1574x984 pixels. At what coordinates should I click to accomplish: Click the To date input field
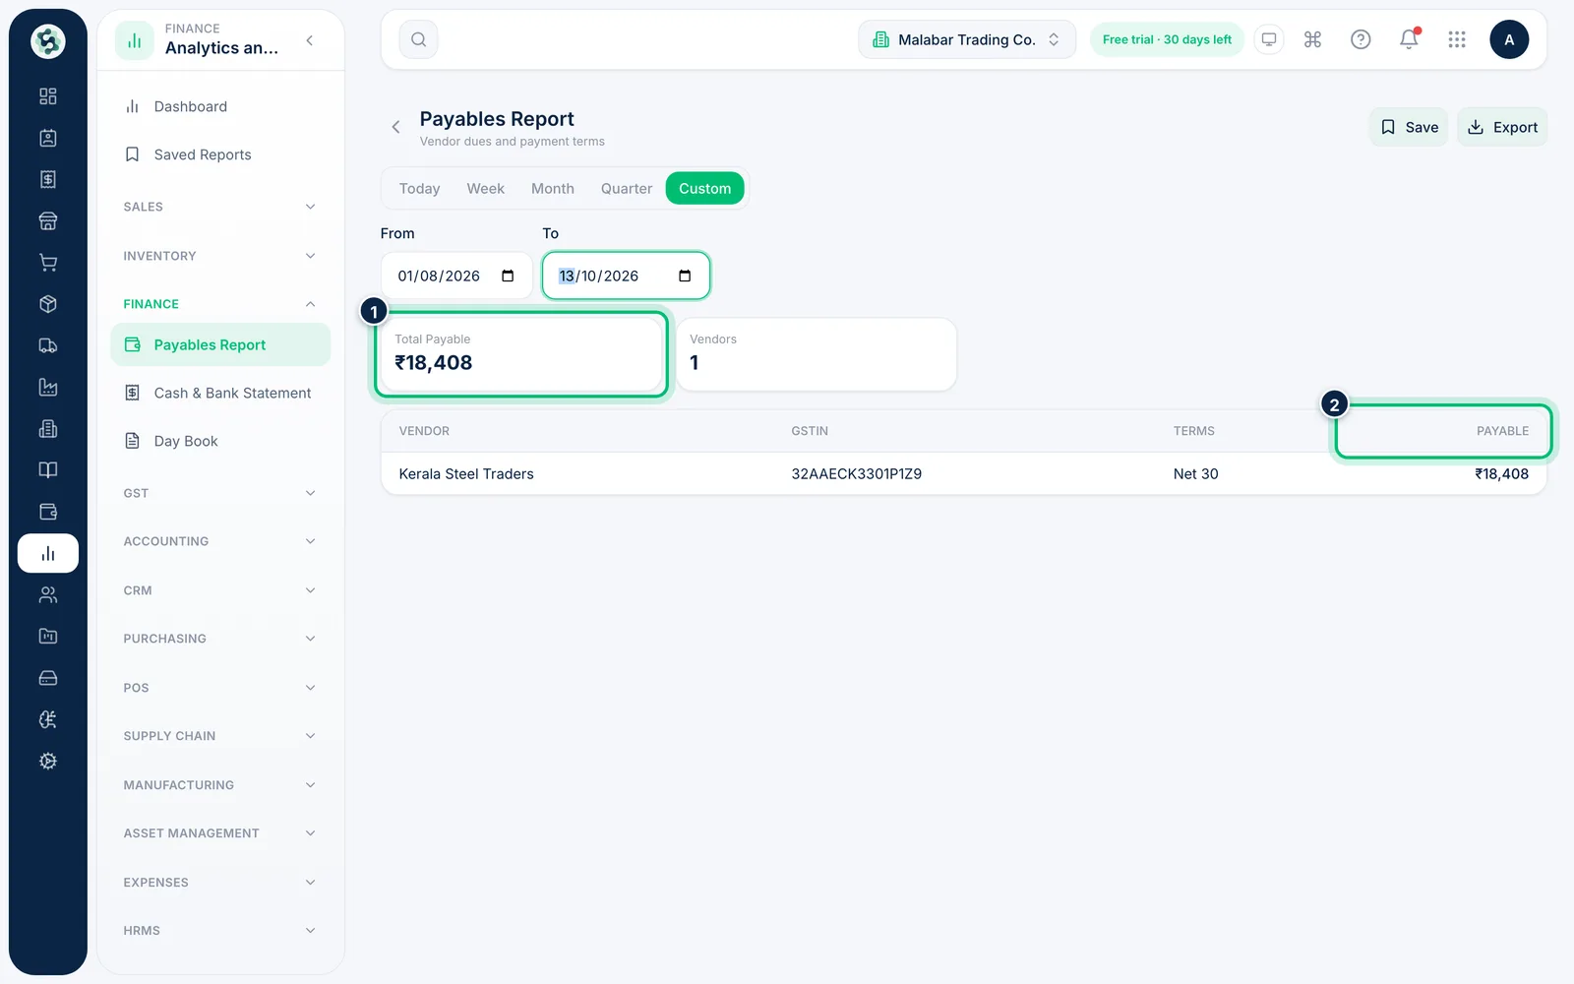(626, 276)
